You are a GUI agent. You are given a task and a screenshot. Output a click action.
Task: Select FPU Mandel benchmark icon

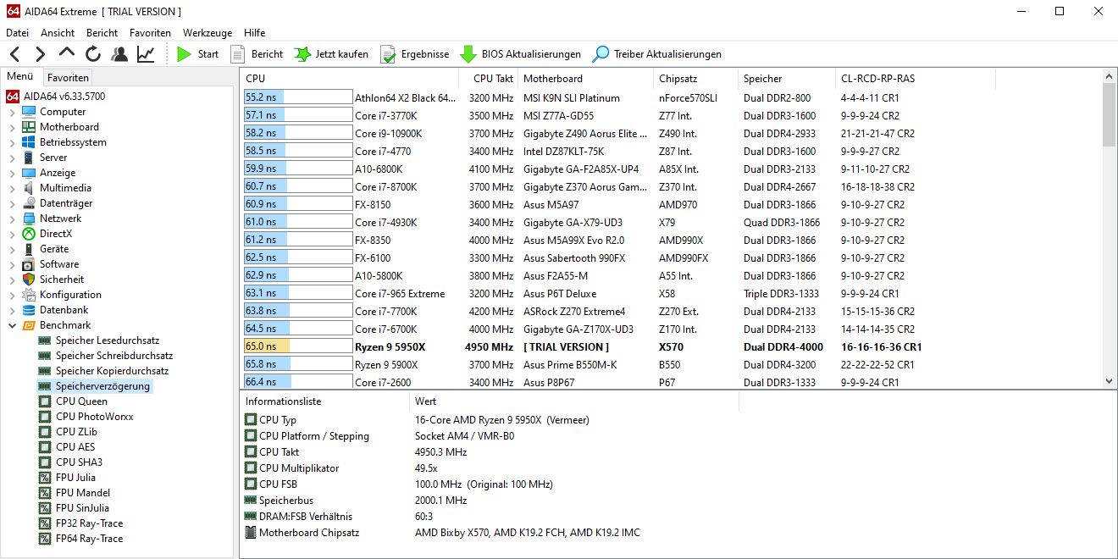[45, 493]
